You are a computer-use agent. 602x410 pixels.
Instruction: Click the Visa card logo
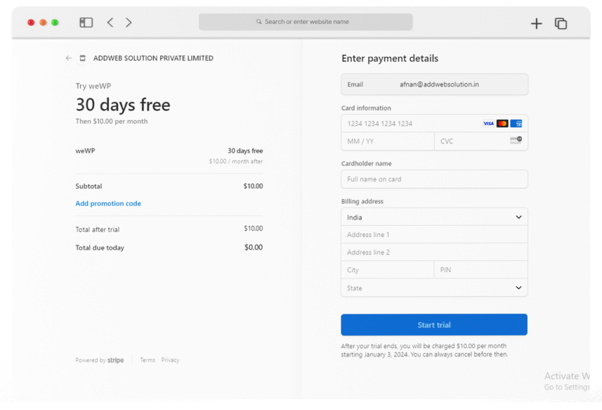488,124
